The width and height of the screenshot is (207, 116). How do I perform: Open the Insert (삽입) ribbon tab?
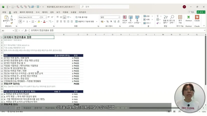pos(15,12)
